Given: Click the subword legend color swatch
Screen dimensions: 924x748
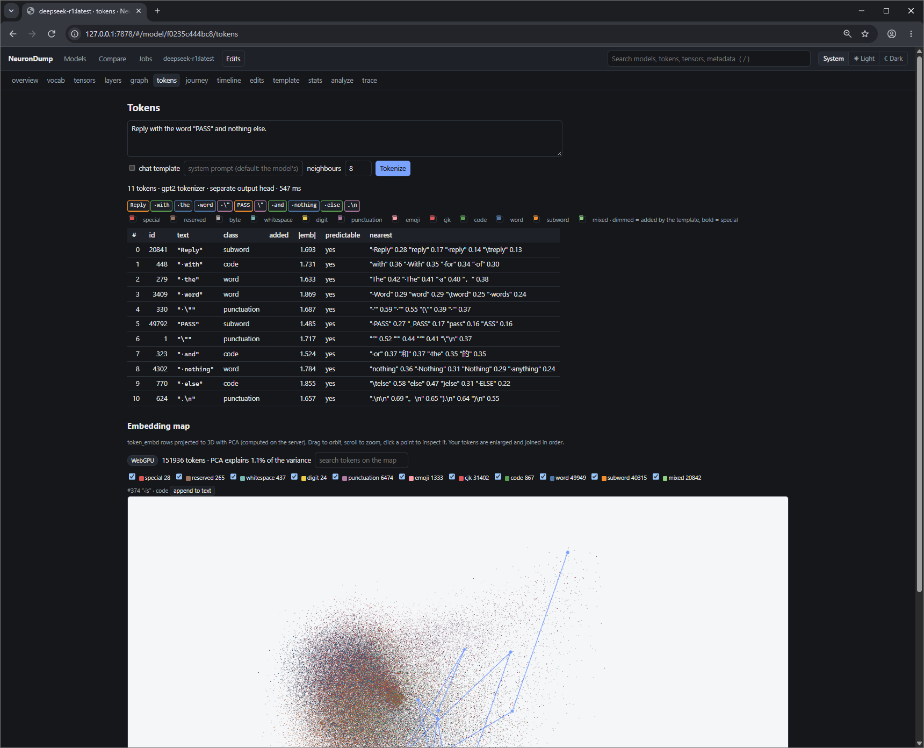Looking at the screenshot, I should pyautogui.click(x=536, y=218).
